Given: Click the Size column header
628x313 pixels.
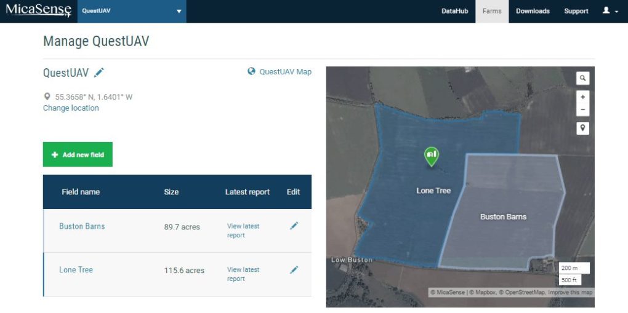Looking at the screenshot, I should click(x=171, y=192).
